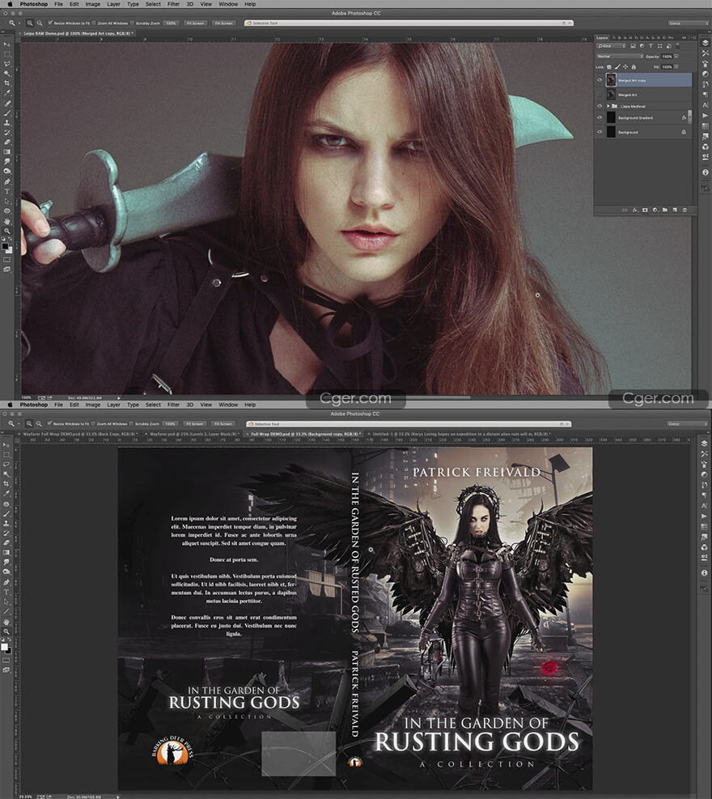Hide the Merged Art copy layer

click(600, 80)
